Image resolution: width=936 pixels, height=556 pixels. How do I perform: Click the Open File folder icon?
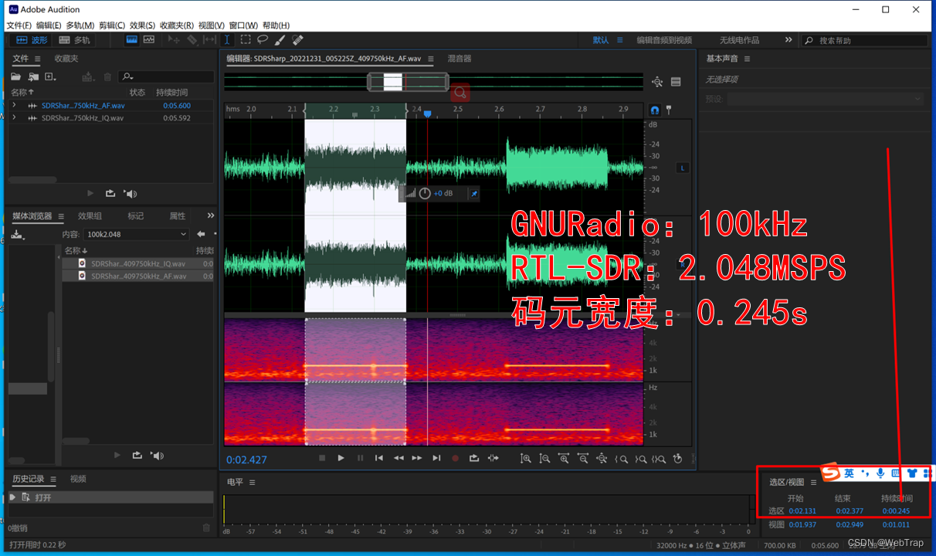tap(15, 76)
